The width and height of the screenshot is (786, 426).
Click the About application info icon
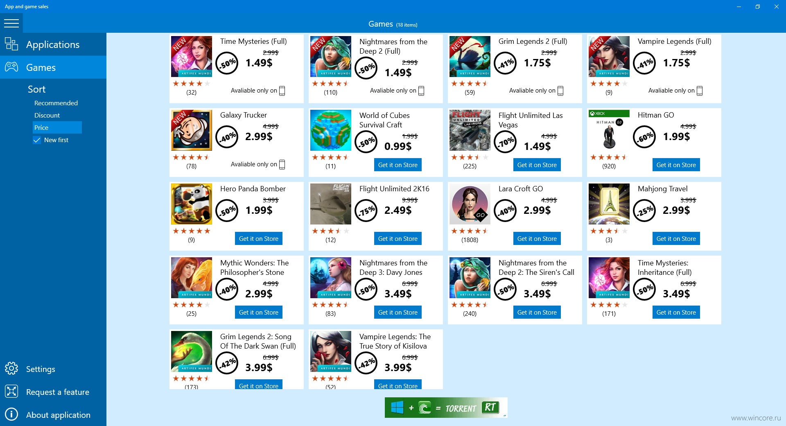tap(11, 414)
